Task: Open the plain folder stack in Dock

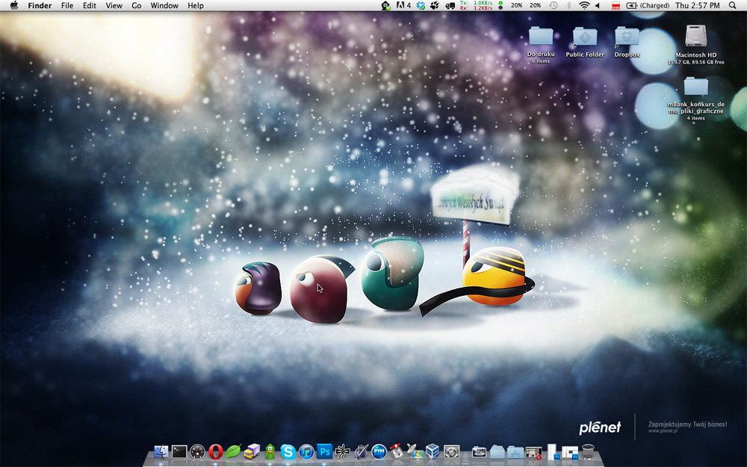Action: click(497, 451)
